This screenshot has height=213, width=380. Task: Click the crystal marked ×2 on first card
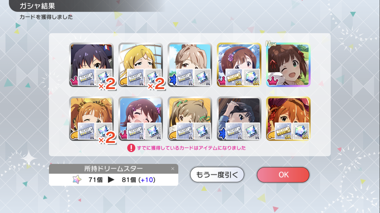pyautogui.click(x=104, y=77)
